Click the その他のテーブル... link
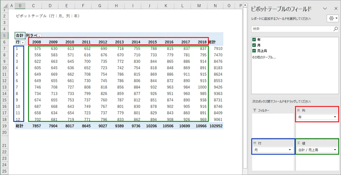 click(264, 57)
